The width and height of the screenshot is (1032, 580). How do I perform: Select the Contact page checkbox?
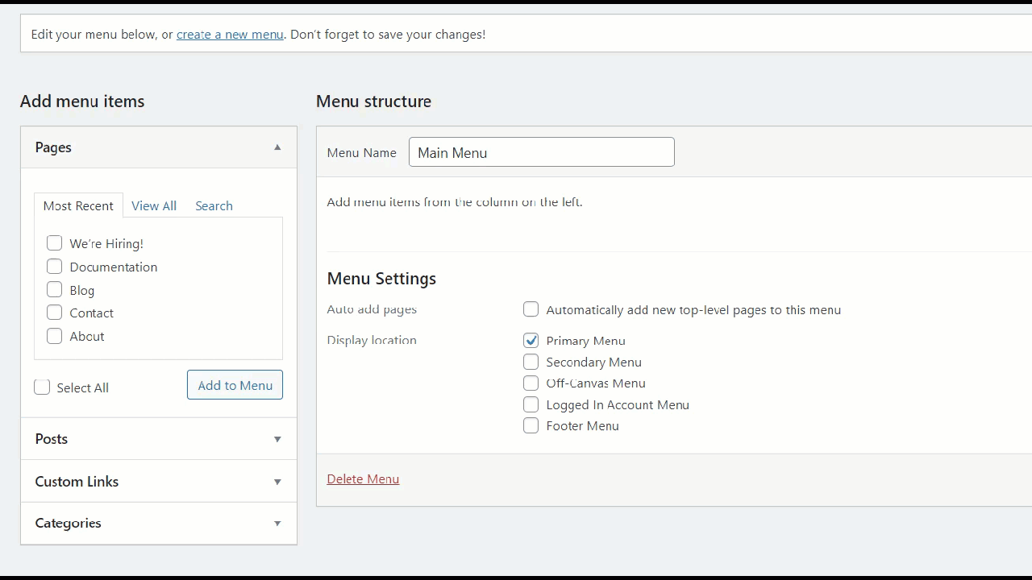(x=55, y=313)
